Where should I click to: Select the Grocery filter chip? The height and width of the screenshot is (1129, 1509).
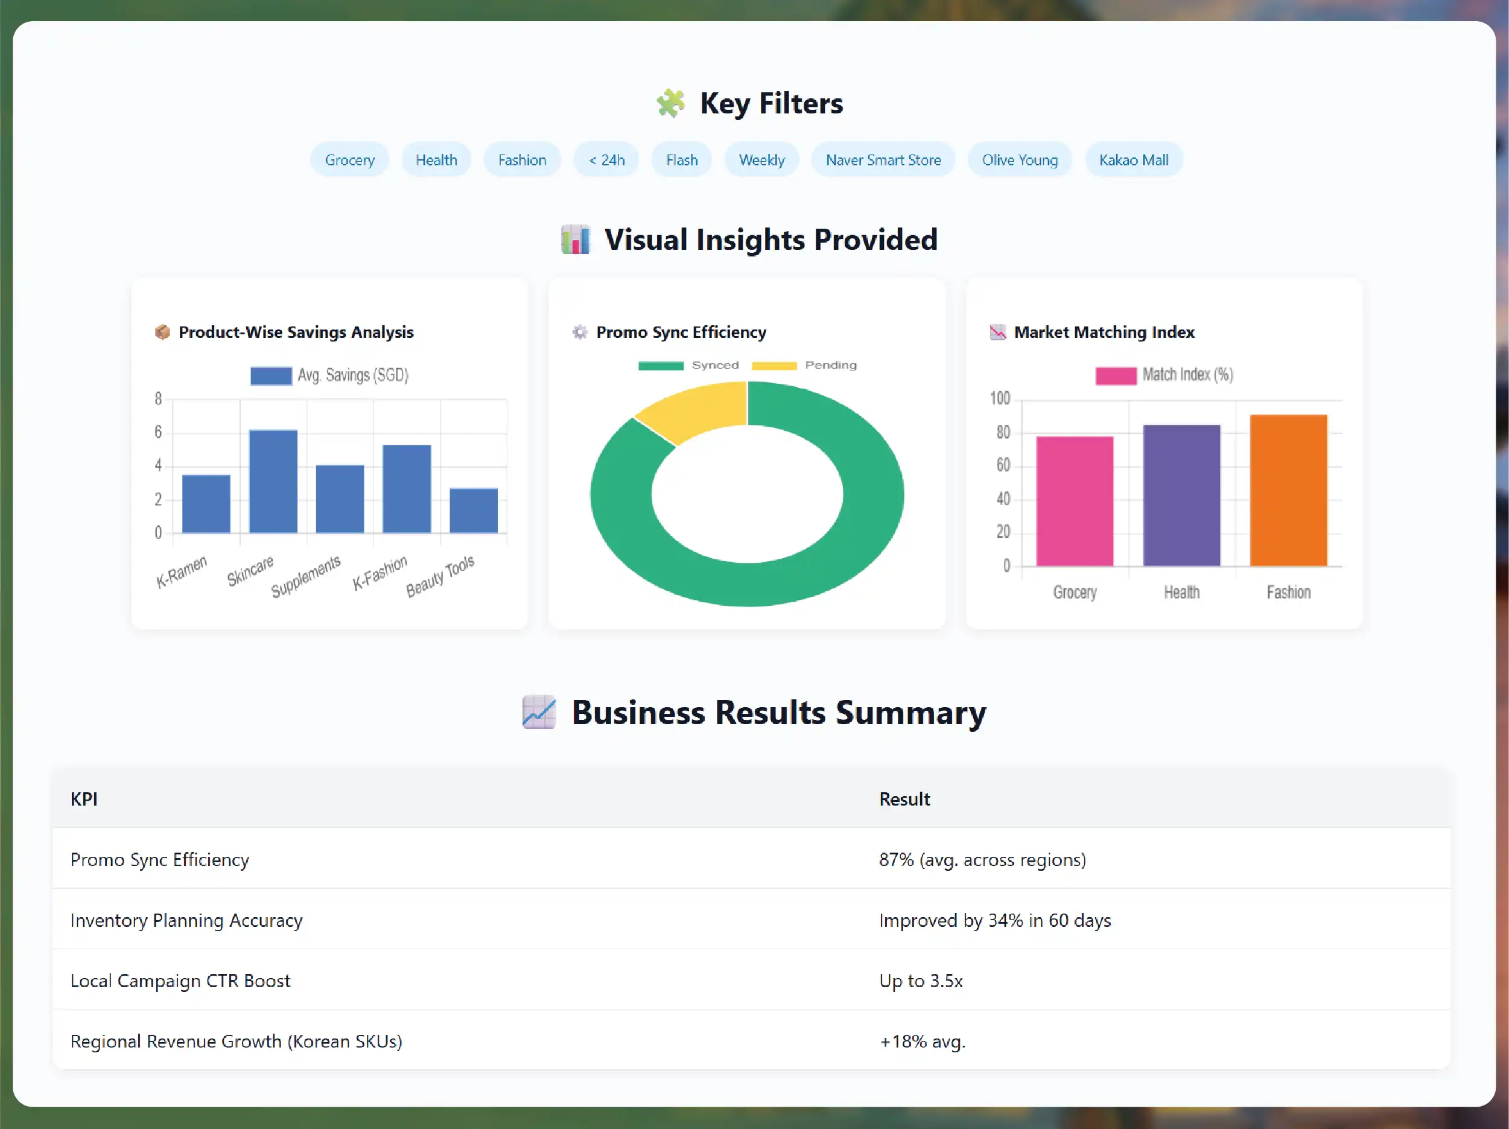(x=349, y=161)
